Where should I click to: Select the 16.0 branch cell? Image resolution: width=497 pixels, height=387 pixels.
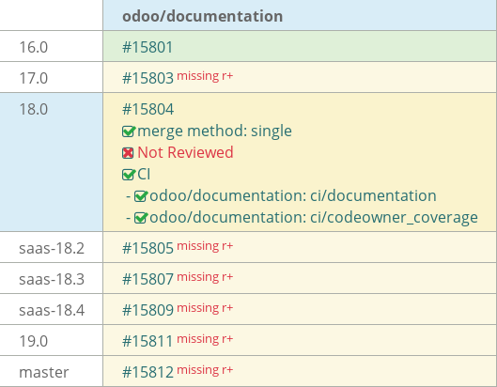(52, 46)
